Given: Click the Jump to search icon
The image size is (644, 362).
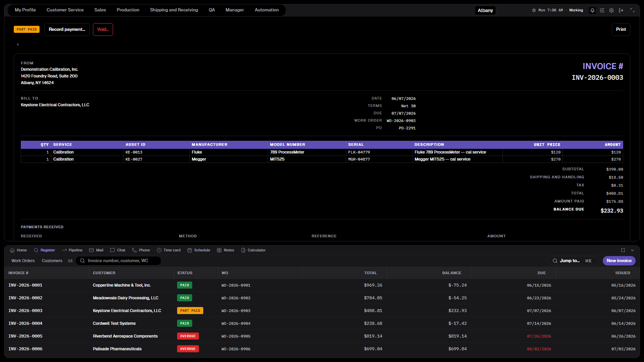Looking at the screenshot, I should pos(555,261).
